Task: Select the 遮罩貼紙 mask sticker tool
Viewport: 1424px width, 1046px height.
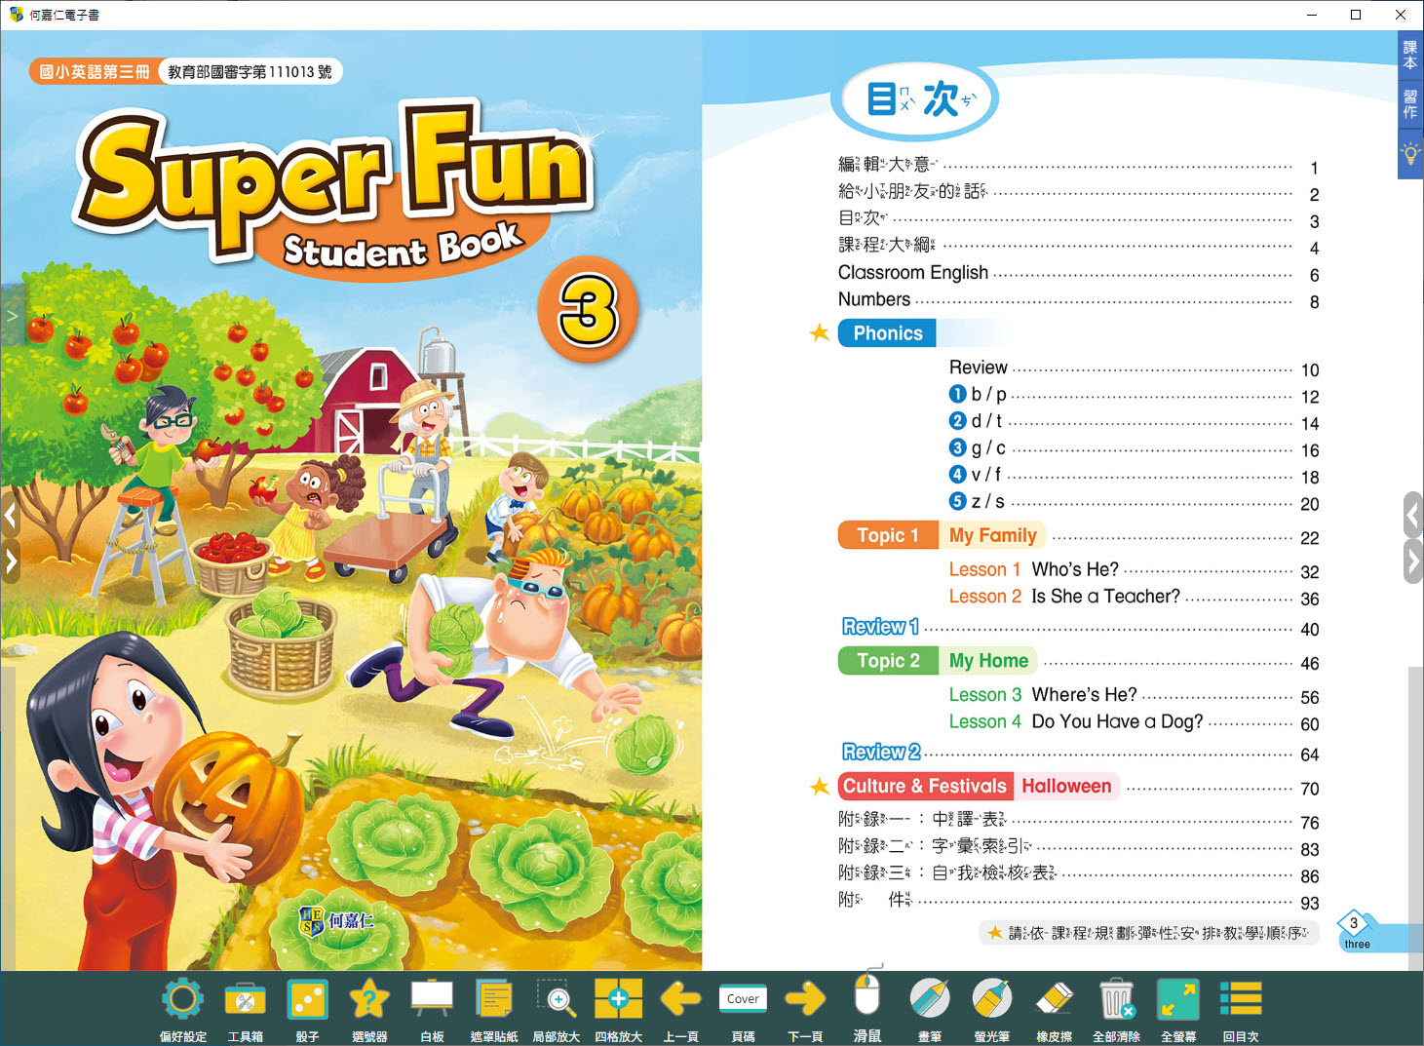Action: pyautogui.click(x=494, y=1000)
